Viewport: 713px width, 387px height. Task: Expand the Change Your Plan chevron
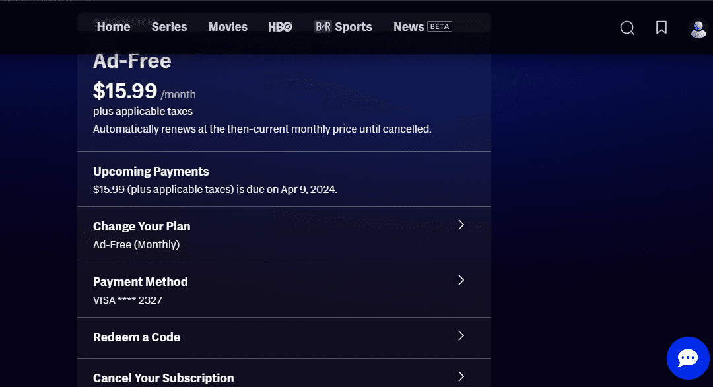tap(461, 225)
